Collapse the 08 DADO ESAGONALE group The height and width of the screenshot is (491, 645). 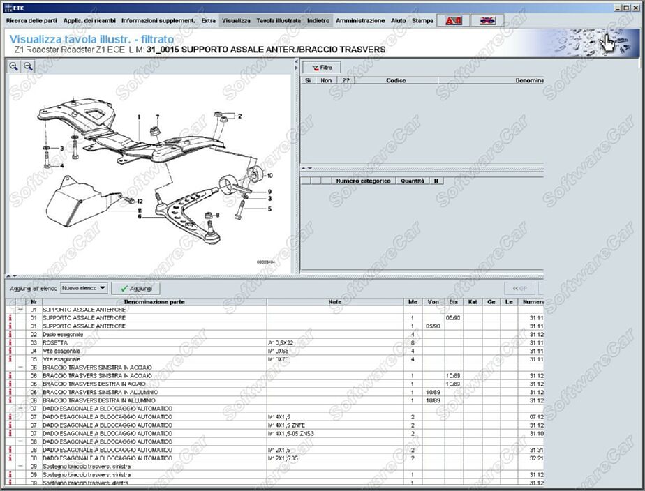click(x=20, y=442)
